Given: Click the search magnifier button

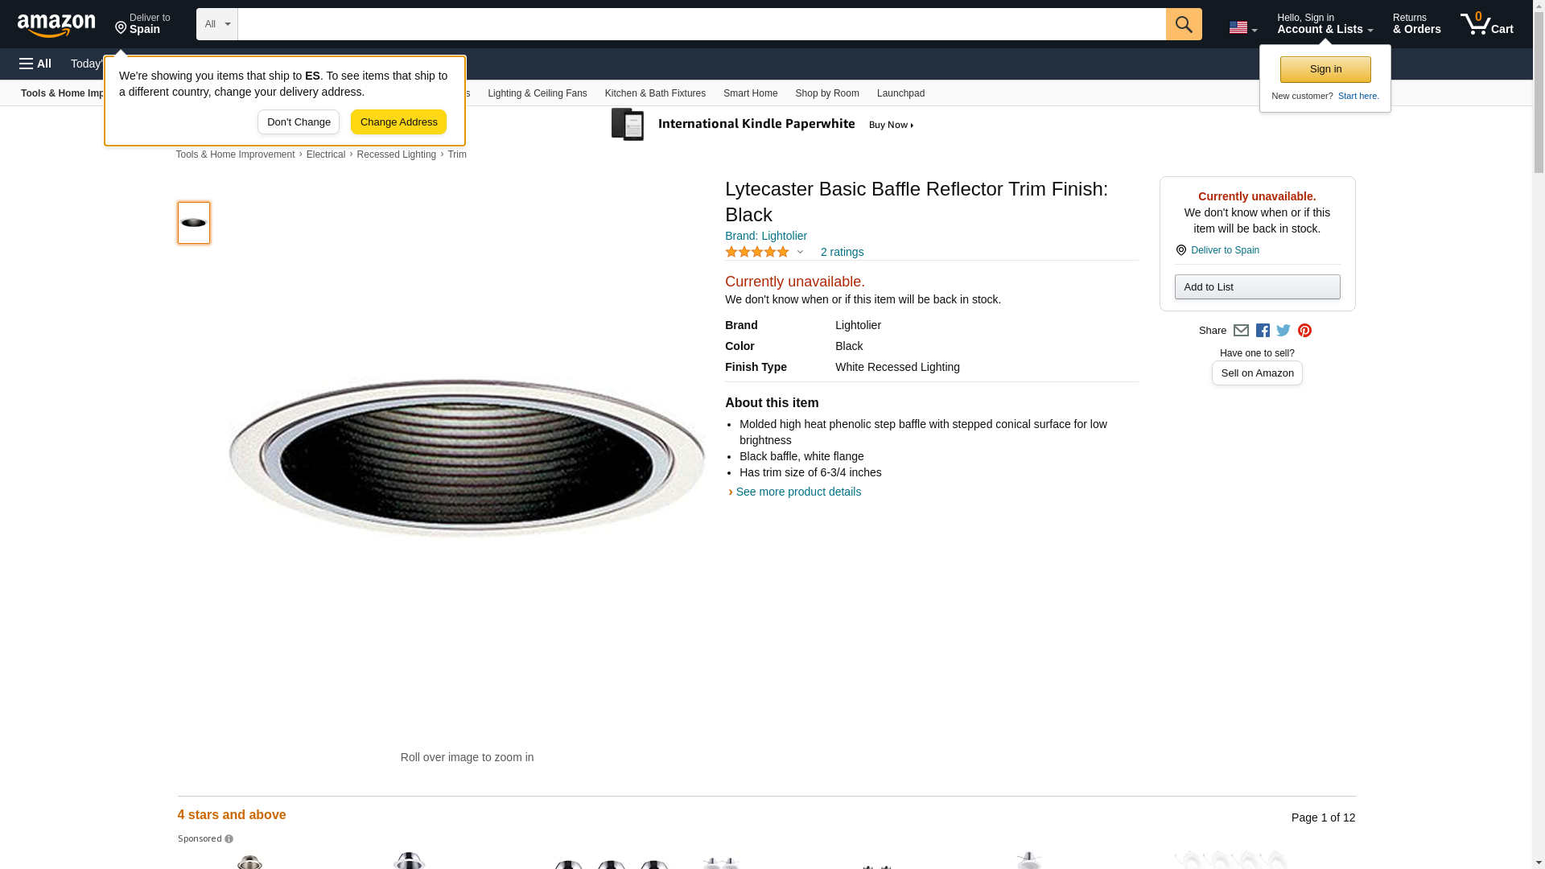Looking at the screenshot, I should 1183,24.
